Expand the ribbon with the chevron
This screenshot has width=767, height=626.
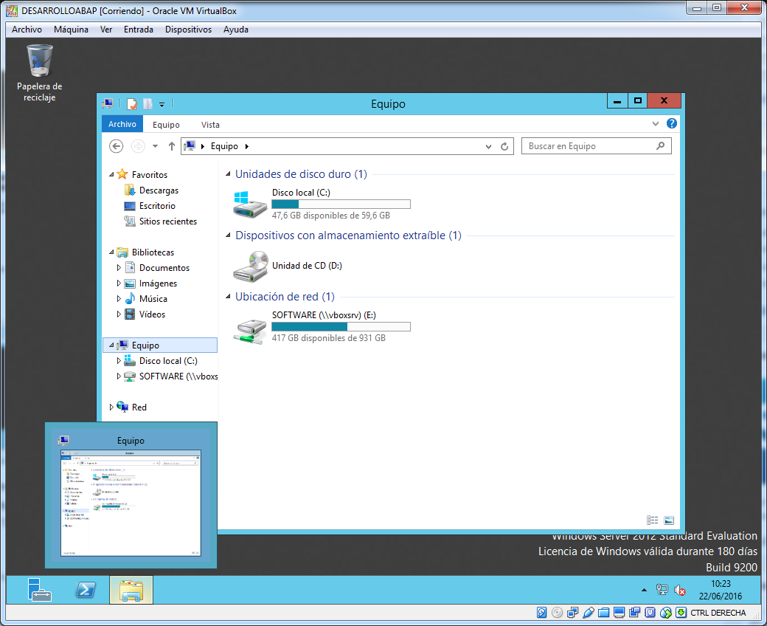656,124
